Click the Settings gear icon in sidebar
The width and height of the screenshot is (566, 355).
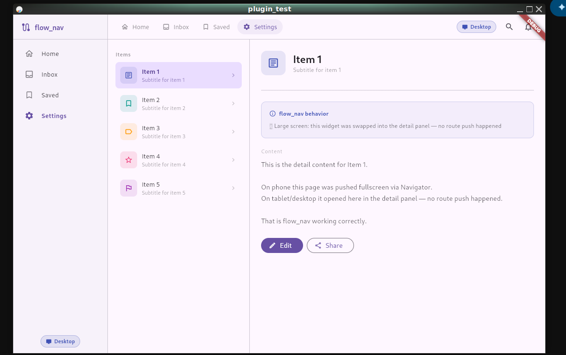[x=29, y=116]
